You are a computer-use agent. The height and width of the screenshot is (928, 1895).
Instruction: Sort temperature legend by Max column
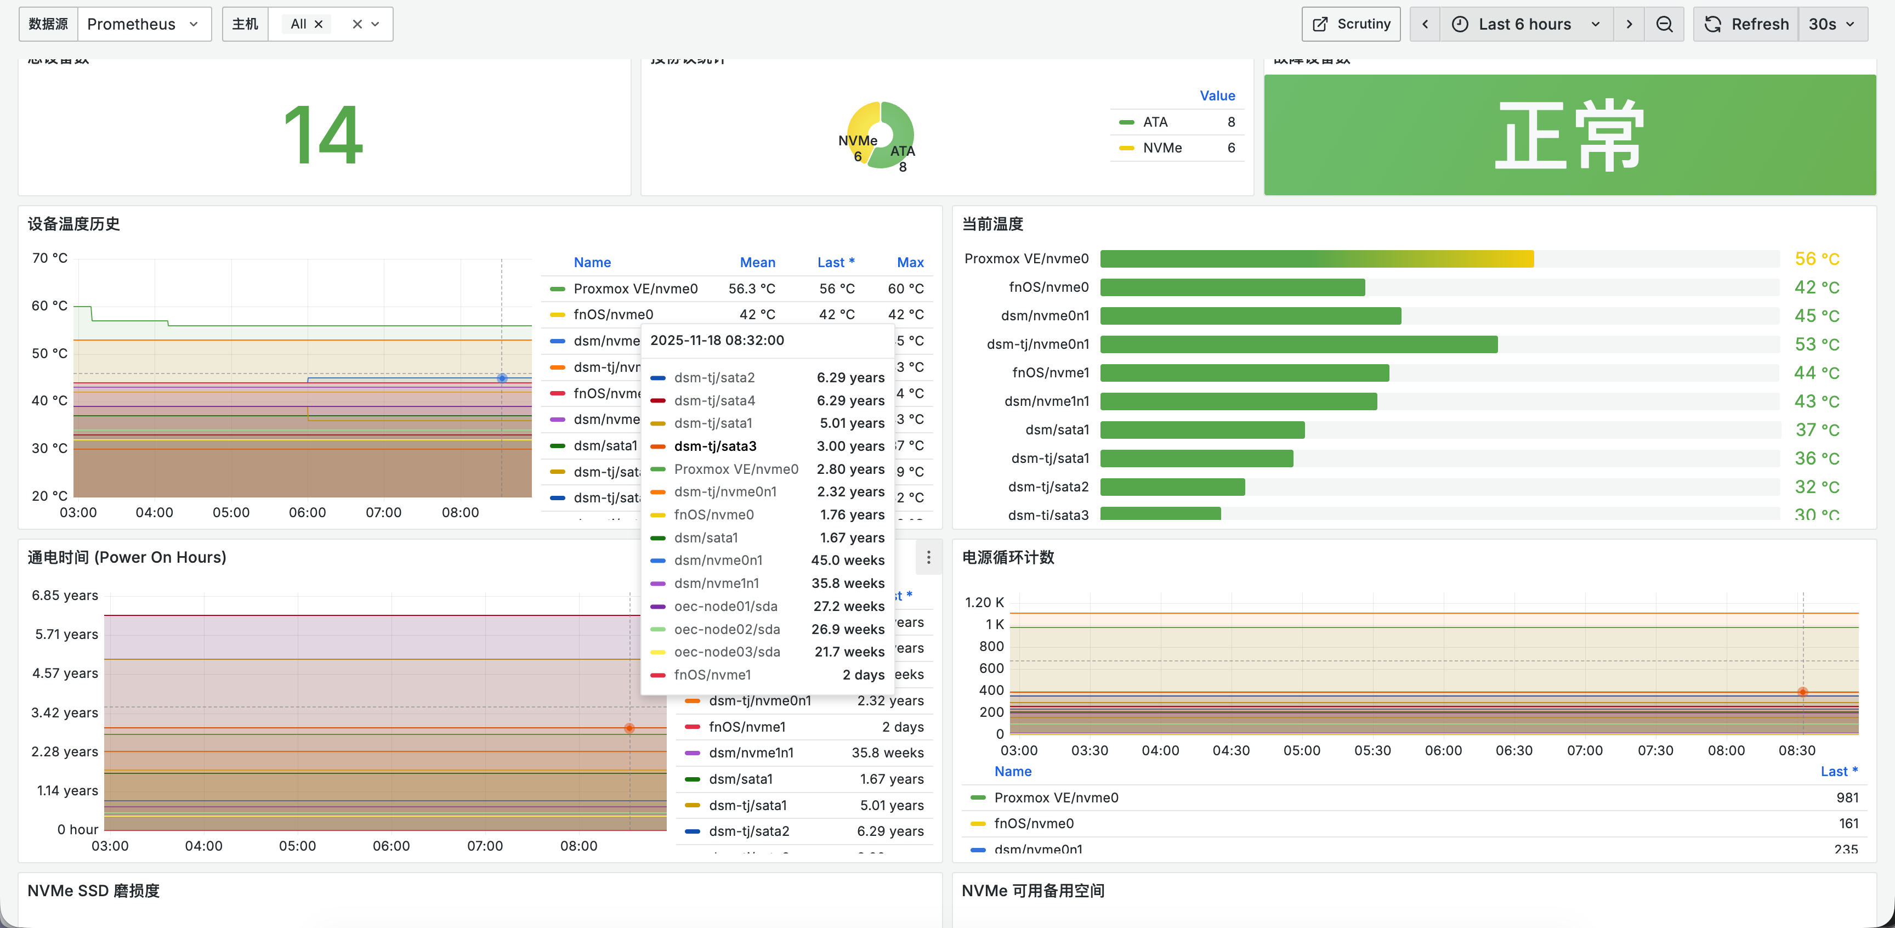pos(910,262)
